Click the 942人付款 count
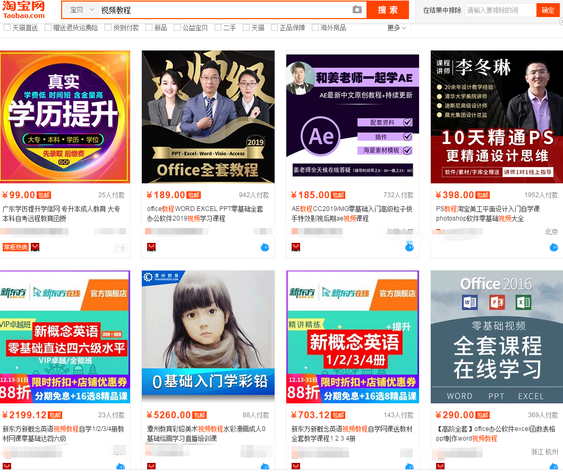563x473 pixels. tap(254, 195)
